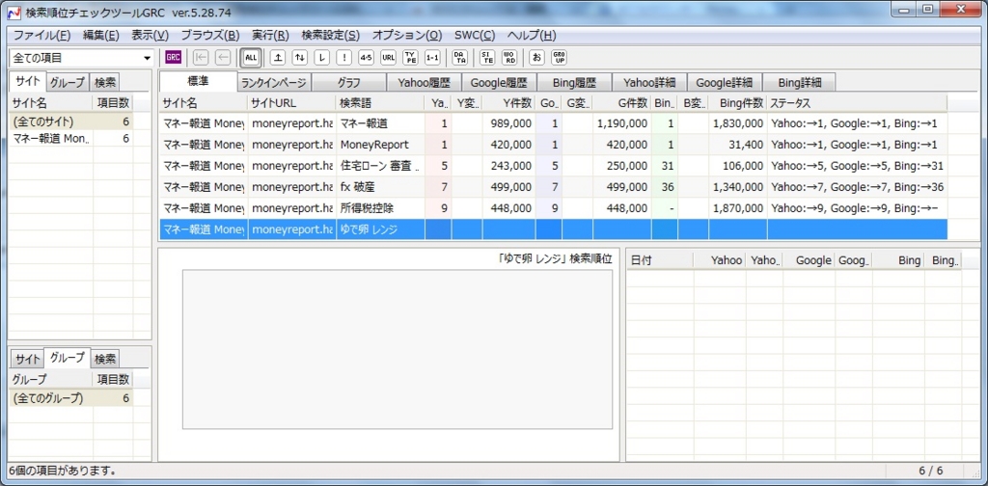Click the left arrow back toolbar icon
988x486 pixels.
[x=223, y=58]
